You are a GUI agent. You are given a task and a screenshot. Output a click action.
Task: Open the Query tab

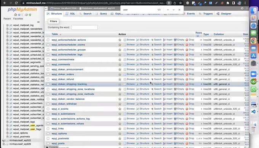click(101, 14)
